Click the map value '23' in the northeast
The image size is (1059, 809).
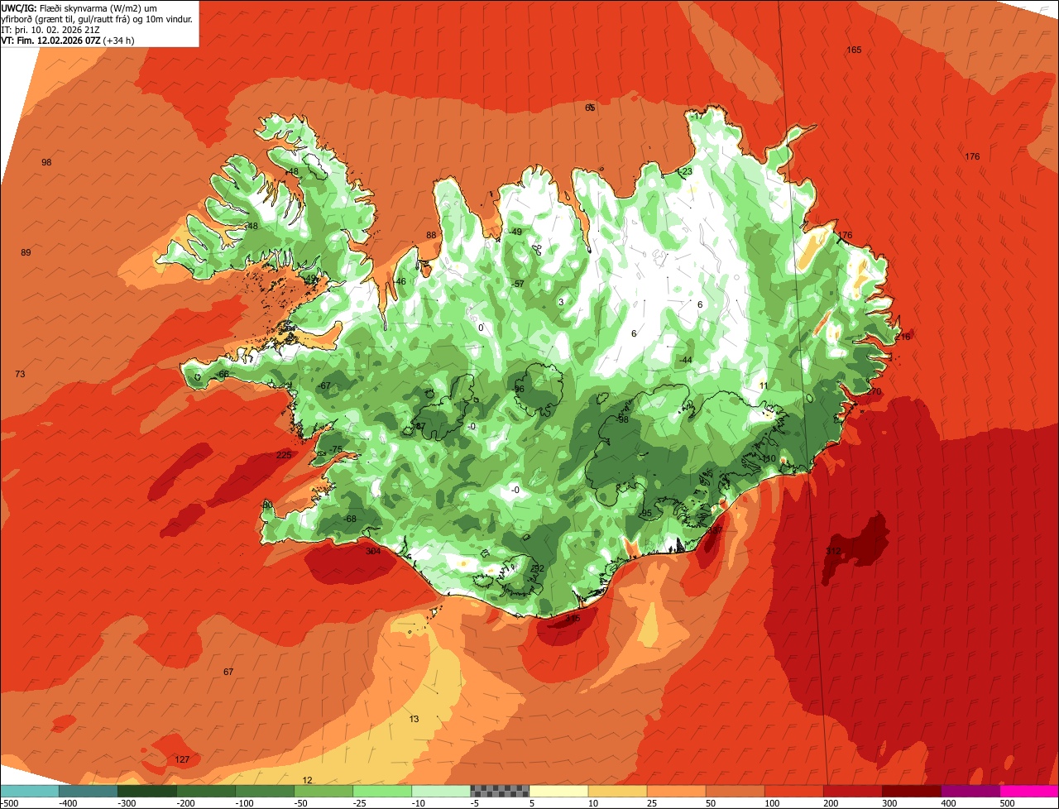coord(687,172)
